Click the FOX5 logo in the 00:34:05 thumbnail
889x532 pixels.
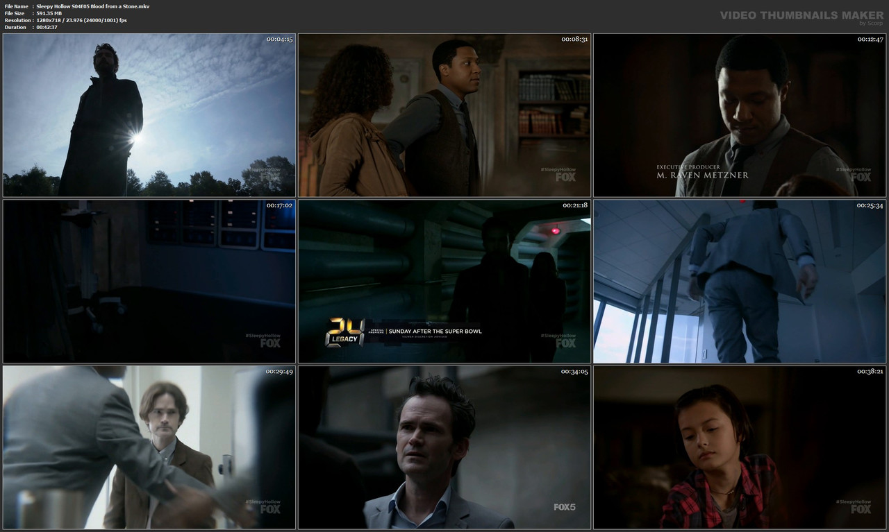(x=563, y=507)
